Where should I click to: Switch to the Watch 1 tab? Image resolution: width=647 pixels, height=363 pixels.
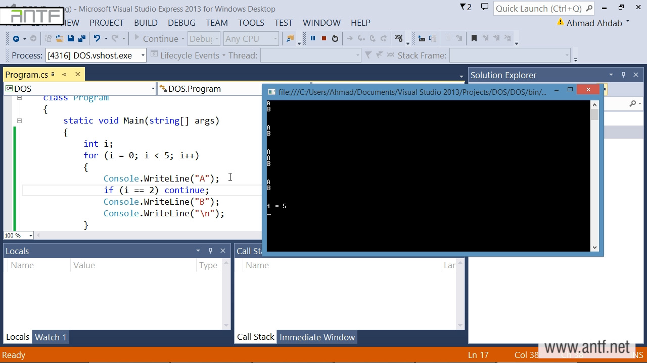click(51, 337)
